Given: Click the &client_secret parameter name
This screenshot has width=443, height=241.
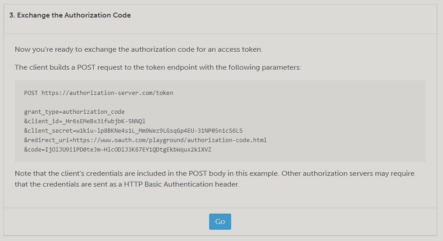Looking at the screenshot, I should coord(48,131).
